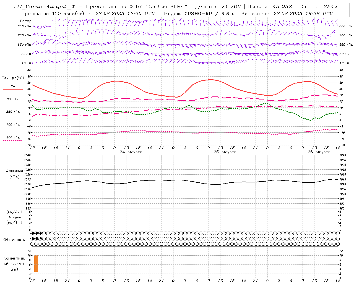Click the first symbol in bottom cloudiness row
This screenshot has width=354, height=283.
coord(32,244)
